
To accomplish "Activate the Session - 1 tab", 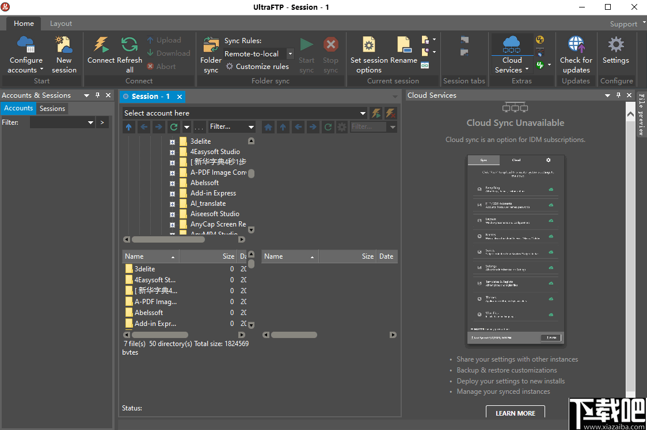I will pos(150,97).
